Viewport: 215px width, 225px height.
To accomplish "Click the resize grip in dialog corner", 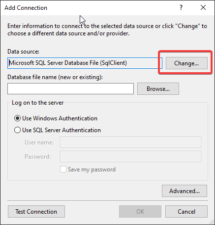I will (x=212, y=222).
